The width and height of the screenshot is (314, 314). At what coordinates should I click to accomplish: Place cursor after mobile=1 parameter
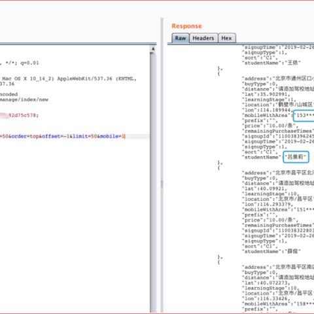pos(124,136)
